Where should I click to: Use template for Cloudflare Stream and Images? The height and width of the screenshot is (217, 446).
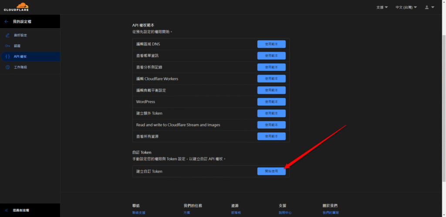click(271, 125)
